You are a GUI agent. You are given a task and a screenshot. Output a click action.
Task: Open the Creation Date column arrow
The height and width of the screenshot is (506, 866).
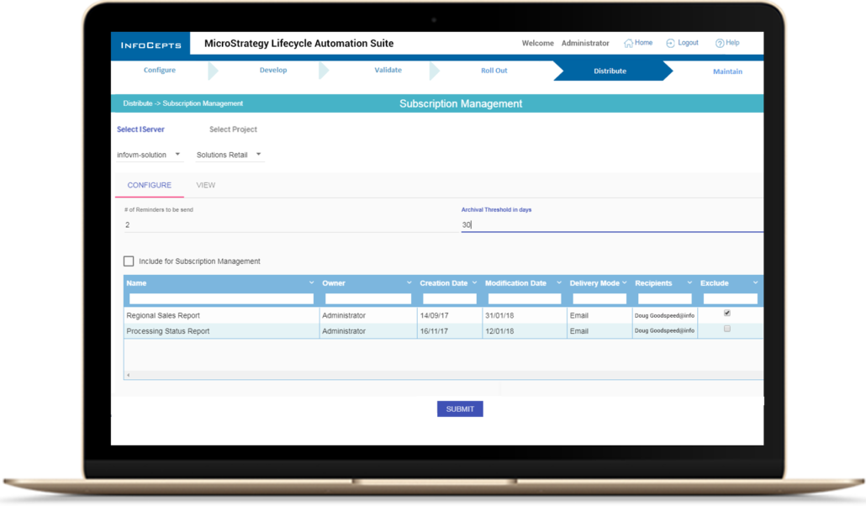coord(475,283)
